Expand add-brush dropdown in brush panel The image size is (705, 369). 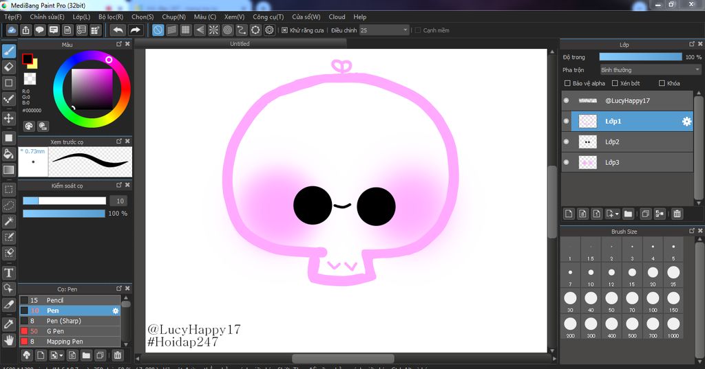point(61,355)
